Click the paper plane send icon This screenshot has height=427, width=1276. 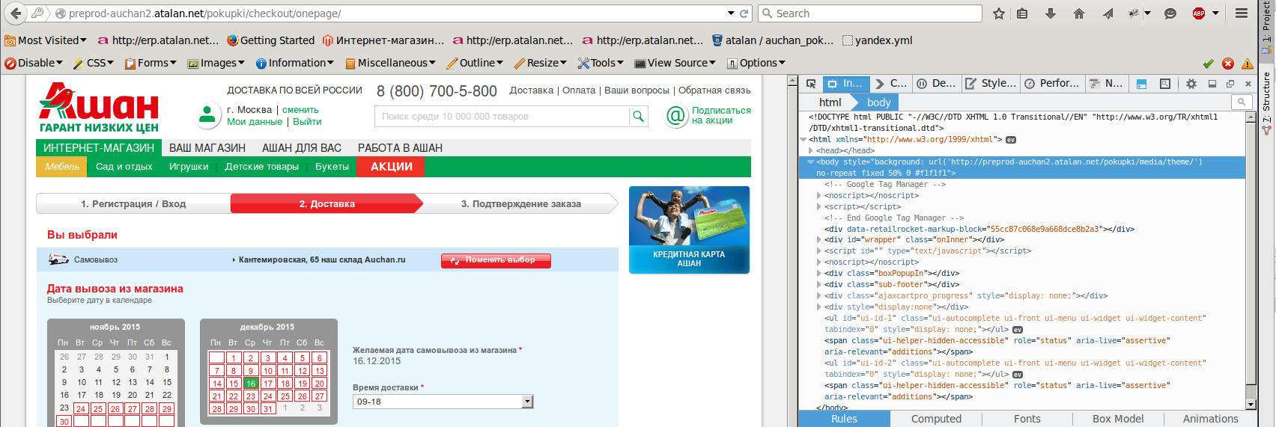point(1108,13)
